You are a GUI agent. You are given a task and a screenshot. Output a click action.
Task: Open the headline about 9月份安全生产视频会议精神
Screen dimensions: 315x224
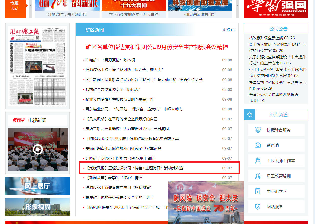[x=157, y=47]
